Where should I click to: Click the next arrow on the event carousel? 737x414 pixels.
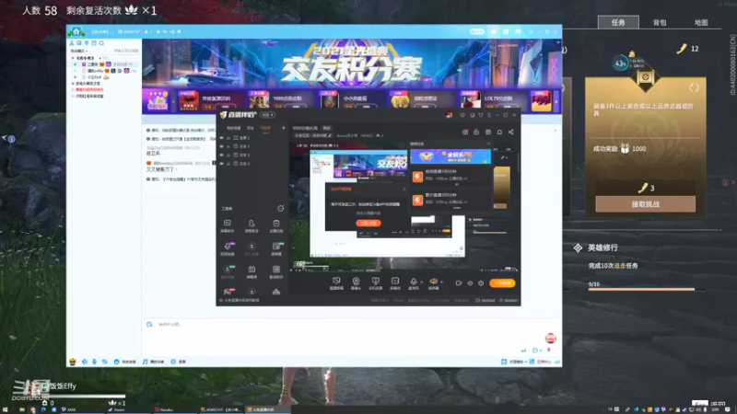pyautogui.click(x=556, y=101)
